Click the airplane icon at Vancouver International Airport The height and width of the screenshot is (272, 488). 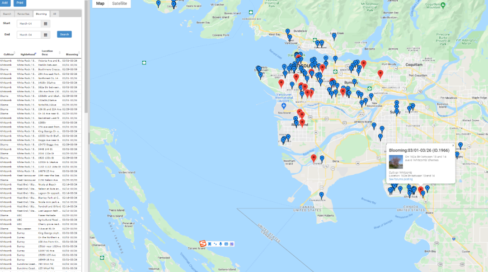point(284,105)
